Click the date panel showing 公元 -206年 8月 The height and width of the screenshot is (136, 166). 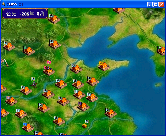pyautogui.click(x=25, y=14)
